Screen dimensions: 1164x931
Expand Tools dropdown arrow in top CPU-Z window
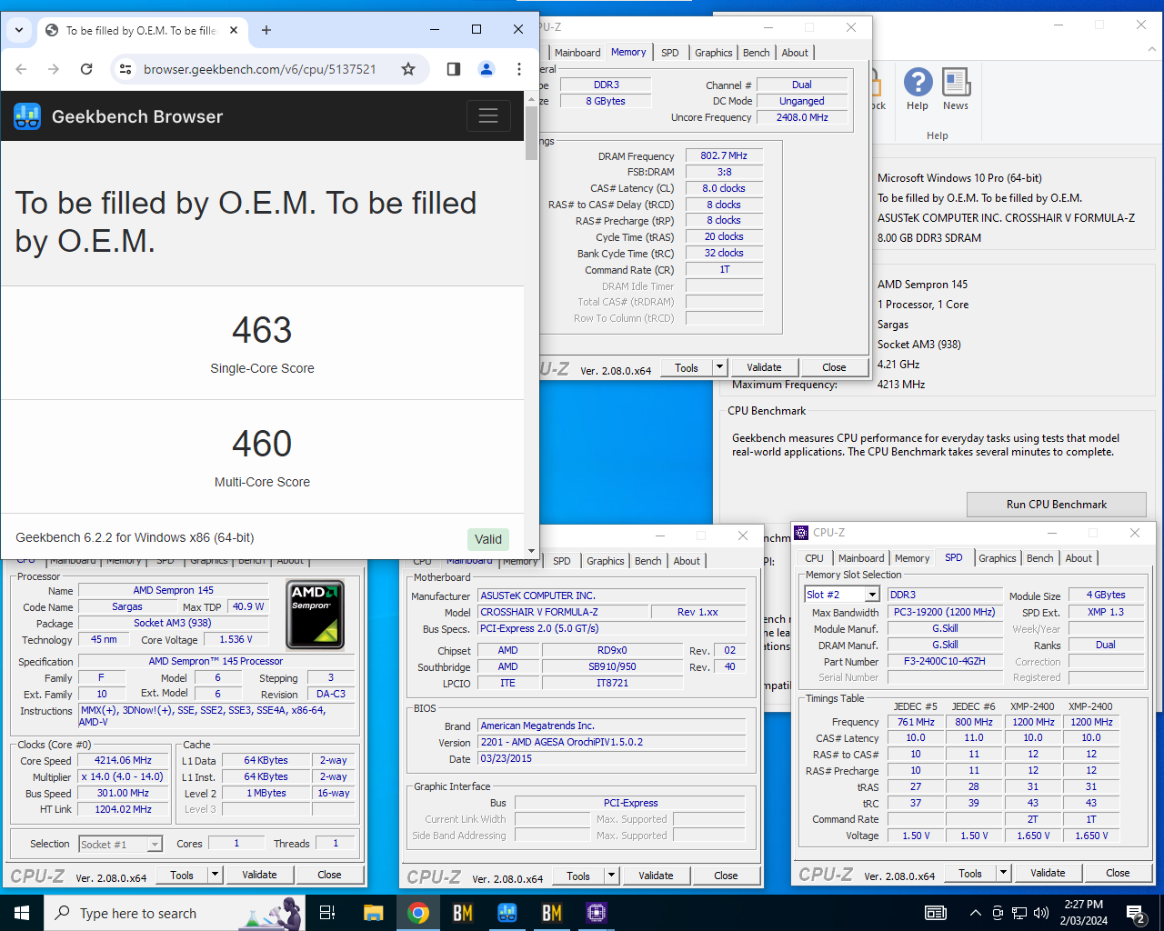tap(720, 367)
